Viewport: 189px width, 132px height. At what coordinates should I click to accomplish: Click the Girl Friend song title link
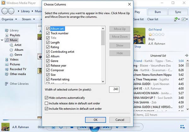click(x=155, y=30)
